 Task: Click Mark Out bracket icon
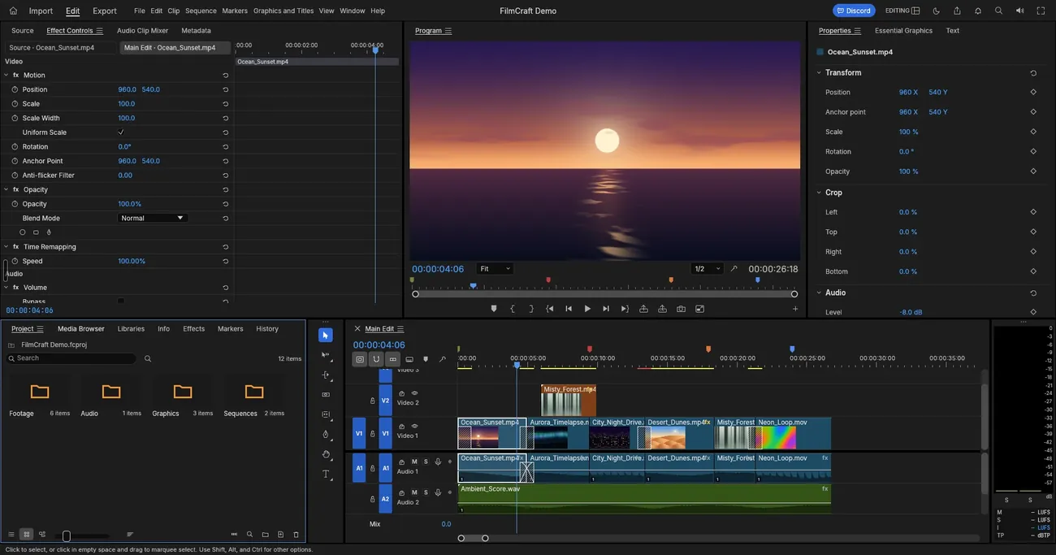[x=531, y=309]
